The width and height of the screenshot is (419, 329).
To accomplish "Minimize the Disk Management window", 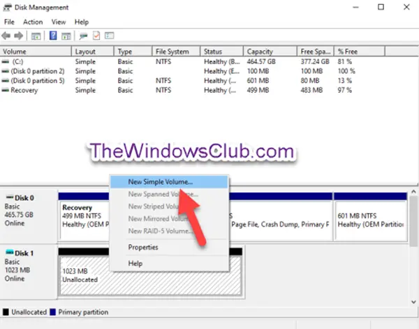I will (x=355, y=7).
